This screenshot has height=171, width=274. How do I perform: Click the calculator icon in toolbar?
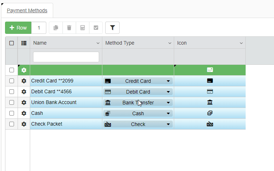pyautogui.click(x=83, y=28)
